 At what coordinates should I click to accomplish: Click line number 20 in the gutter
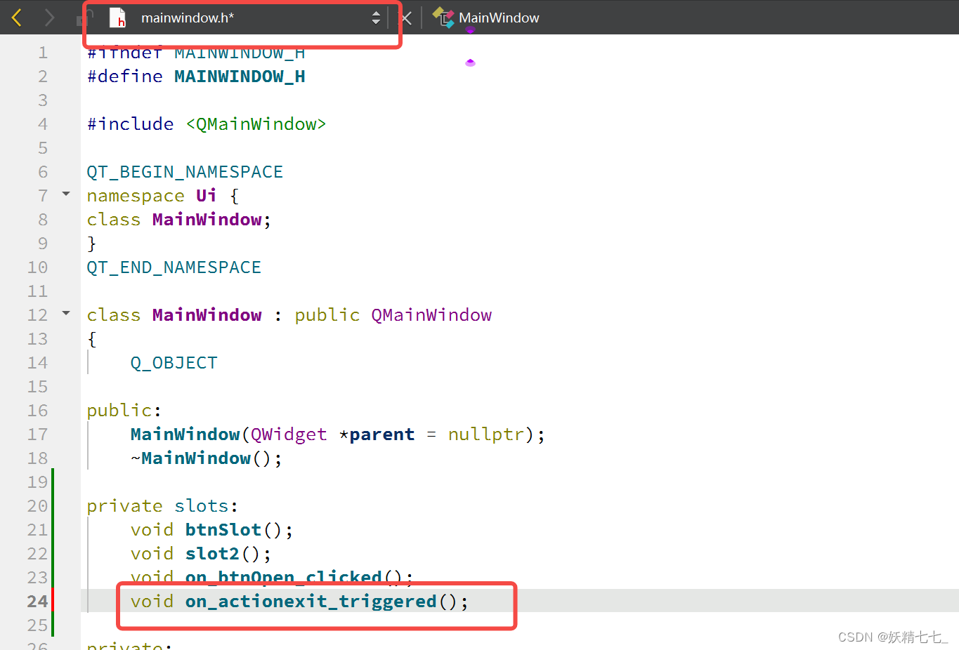coord(37,506)
